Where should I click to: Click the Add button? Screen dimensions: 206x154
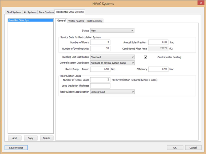[14, 138]
